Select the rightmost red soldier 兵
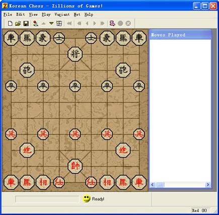The height and width of the screenshot is (215, 219). (x=139, y=134)
